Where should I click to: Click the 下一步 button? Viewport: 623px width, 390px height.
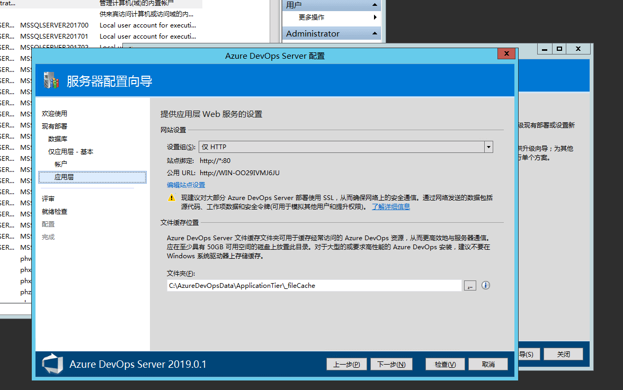pos(391,364)
